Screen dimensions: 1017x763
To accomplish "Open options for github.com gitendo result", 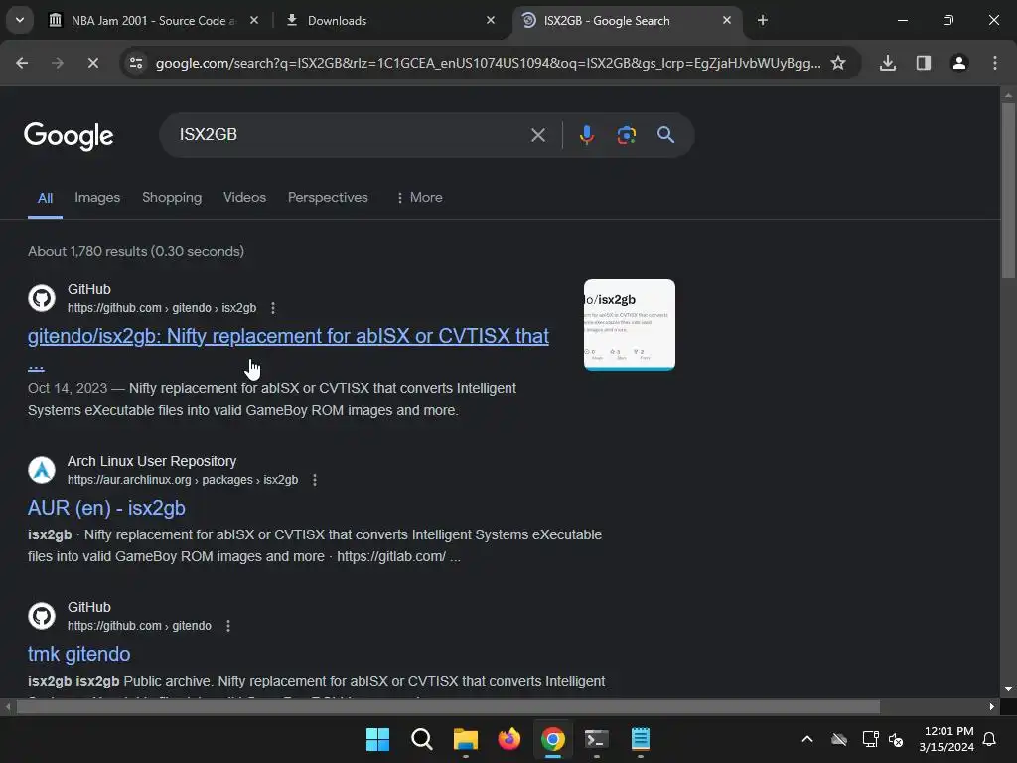I will (227, 626).
